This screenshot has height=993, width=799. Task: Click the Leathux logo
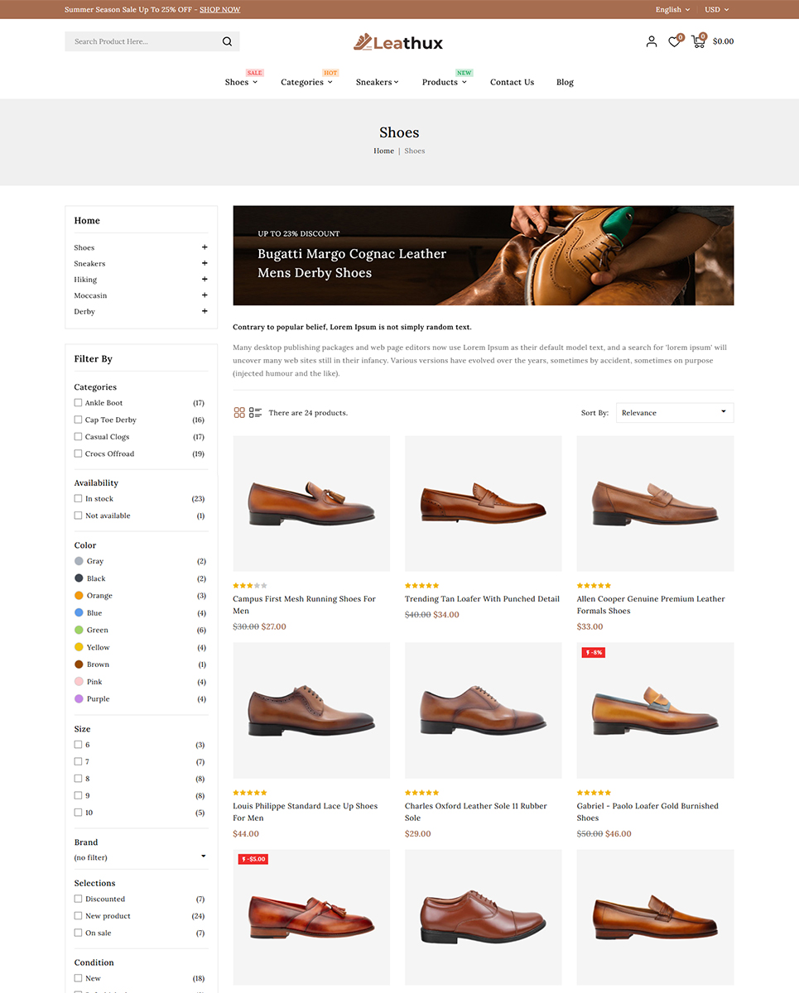[398, 42]
